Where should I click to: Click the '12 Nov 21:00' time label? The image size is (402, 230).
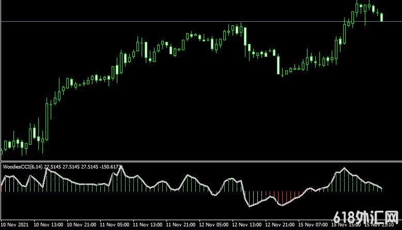click(280, 225)
